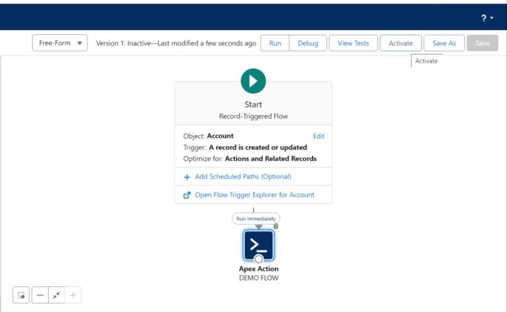Click the connector circle below Apex Action

[259, 259]
